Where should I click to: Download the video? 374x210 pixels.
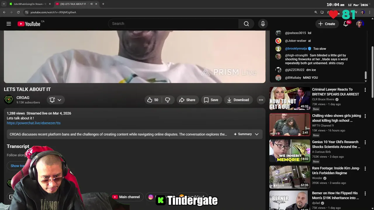pyautogui.click(x=238, y=100)
